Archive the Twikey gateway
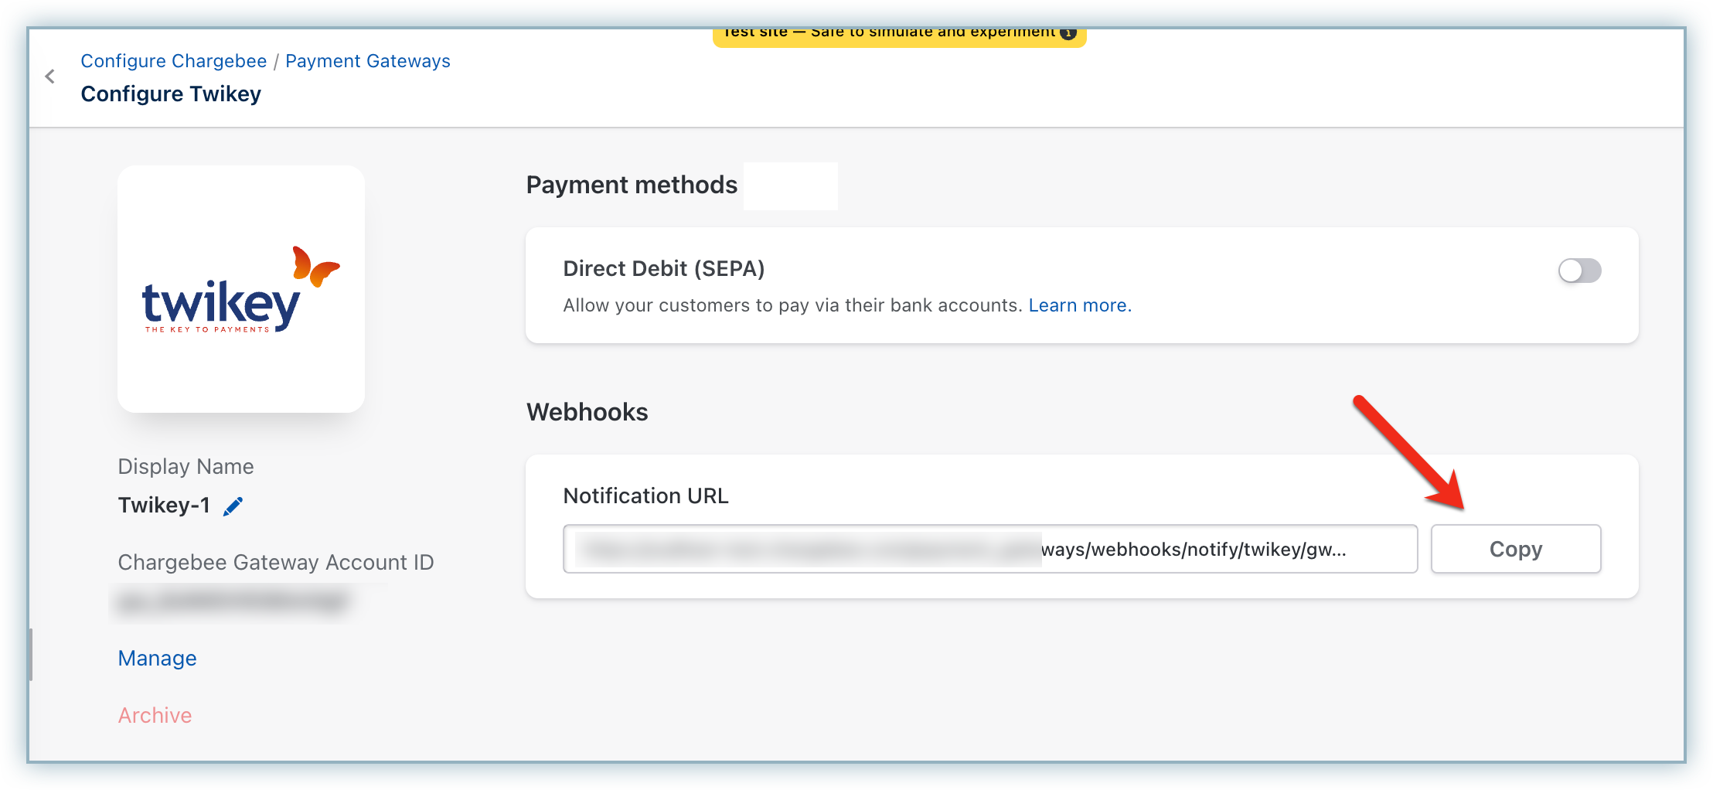Image resolution: width=1713 pixels, height=790 pixels. click(155, 715)
